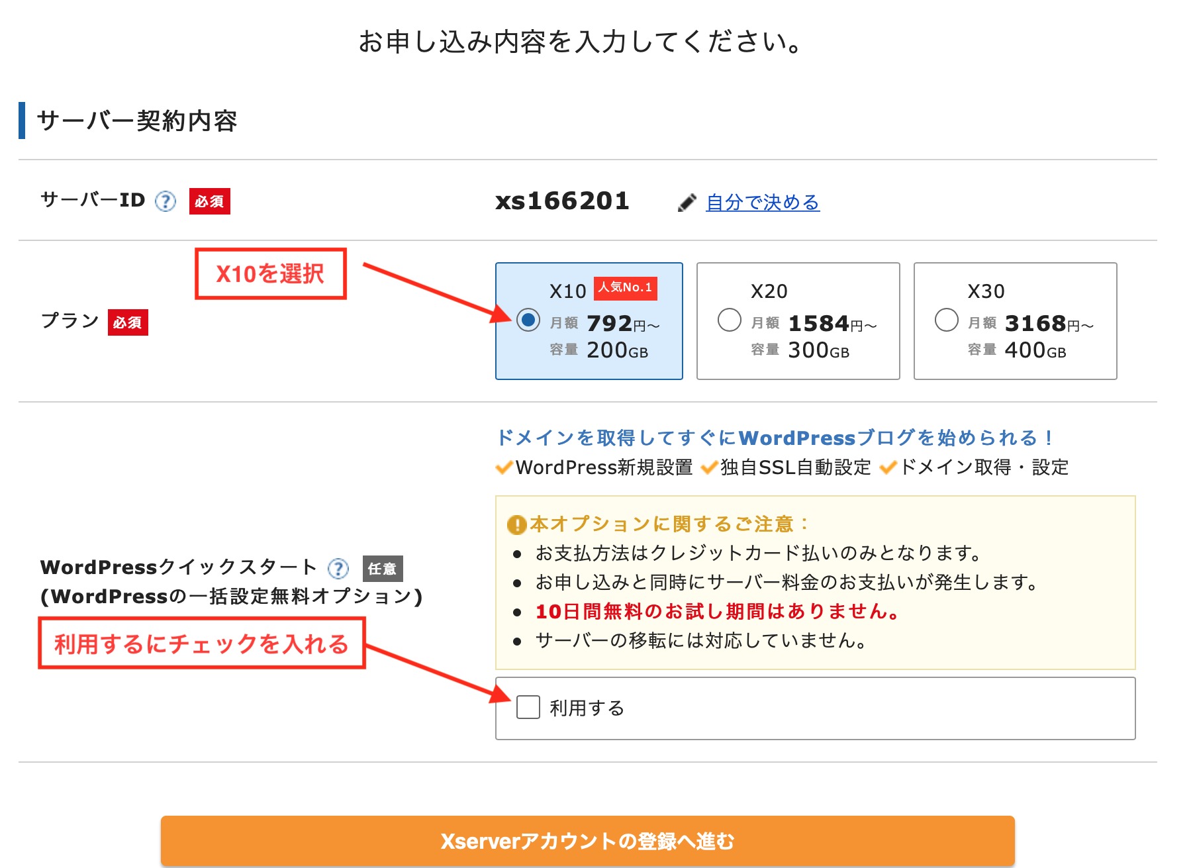1193x868 pixels.
Task: Click the 200GB capacity text
Action: [618, 350]
